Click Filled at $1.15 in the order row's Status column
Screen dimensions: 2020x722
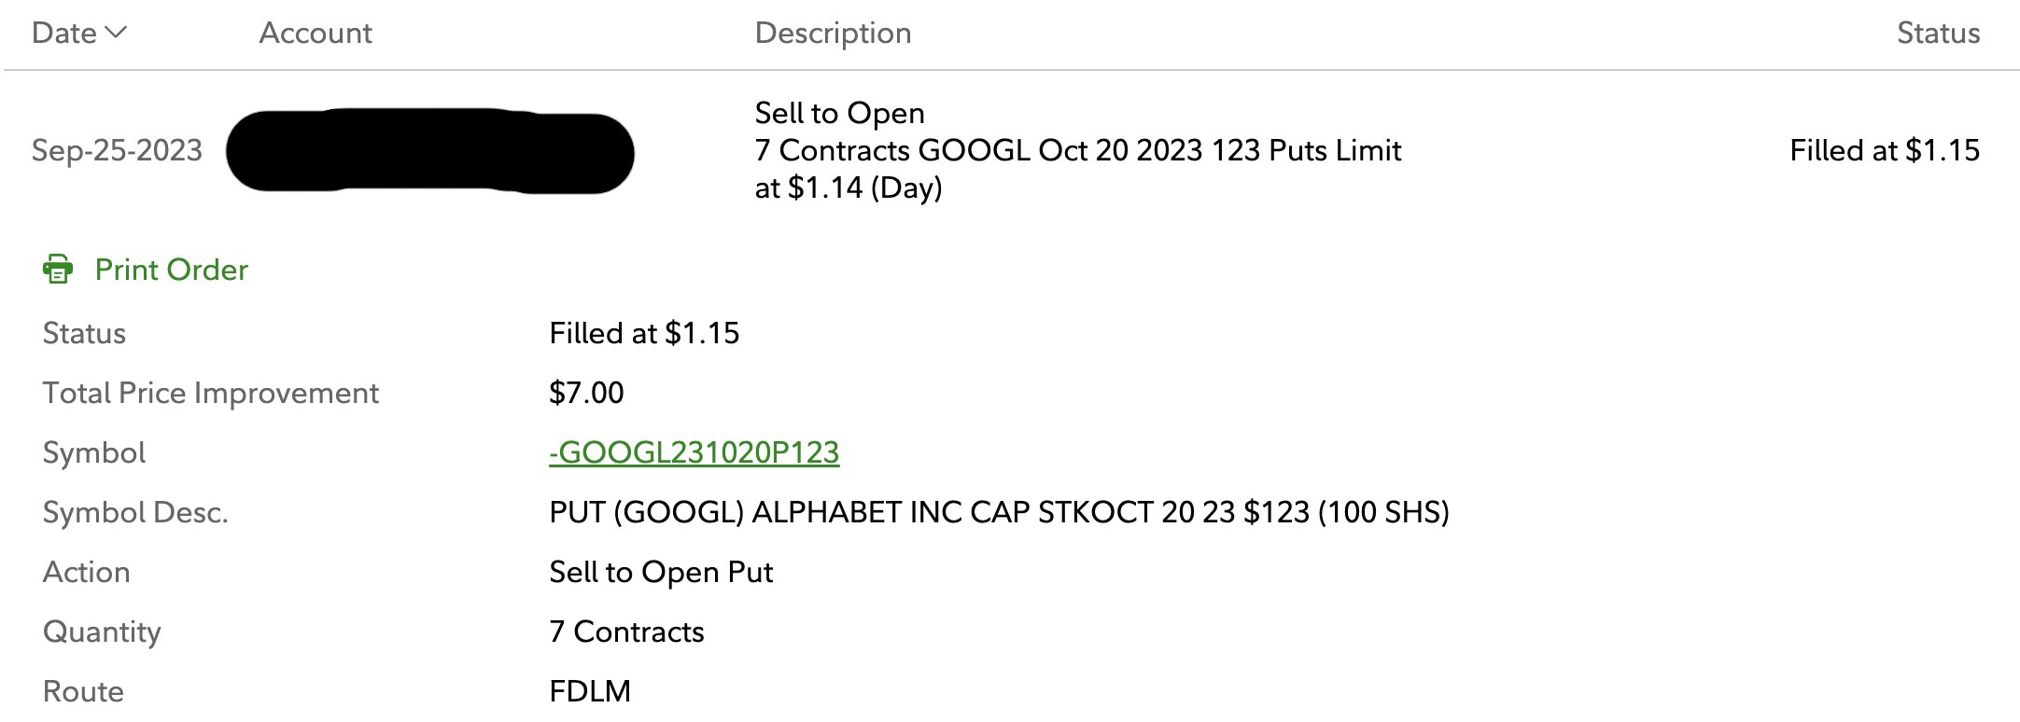(1884, 150)
